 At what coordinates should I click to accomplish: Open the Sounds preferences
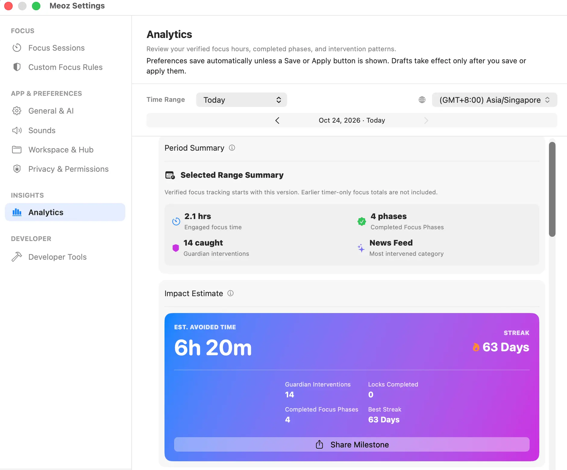(x=65, y=130)
